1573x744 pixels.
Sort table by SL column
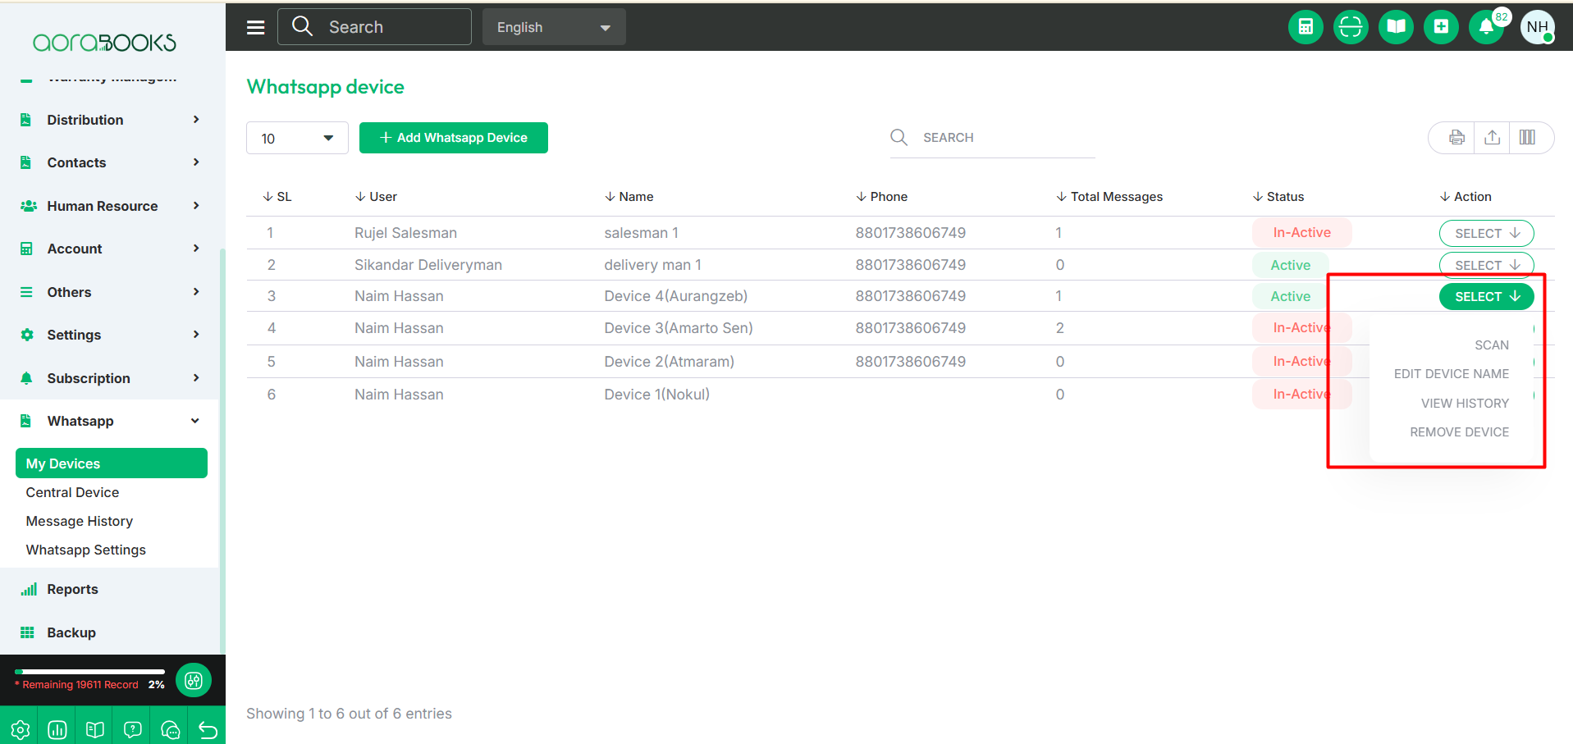[x=277, y=197]
